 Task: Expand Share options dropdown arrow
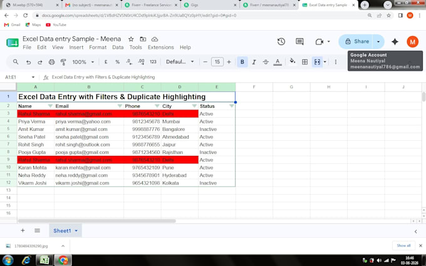tap(378, 41)
